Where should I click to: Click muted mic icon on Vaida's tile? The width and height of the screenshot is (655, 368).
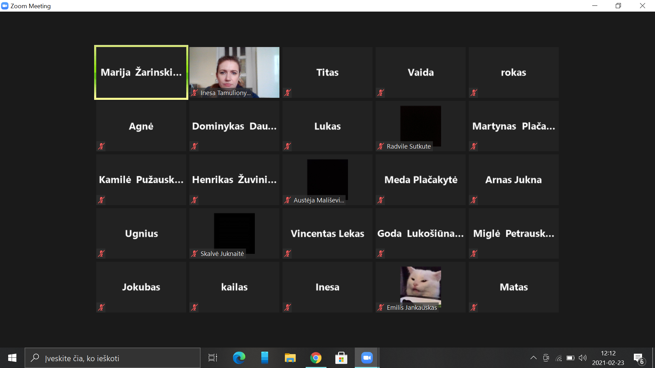[381, 93]
